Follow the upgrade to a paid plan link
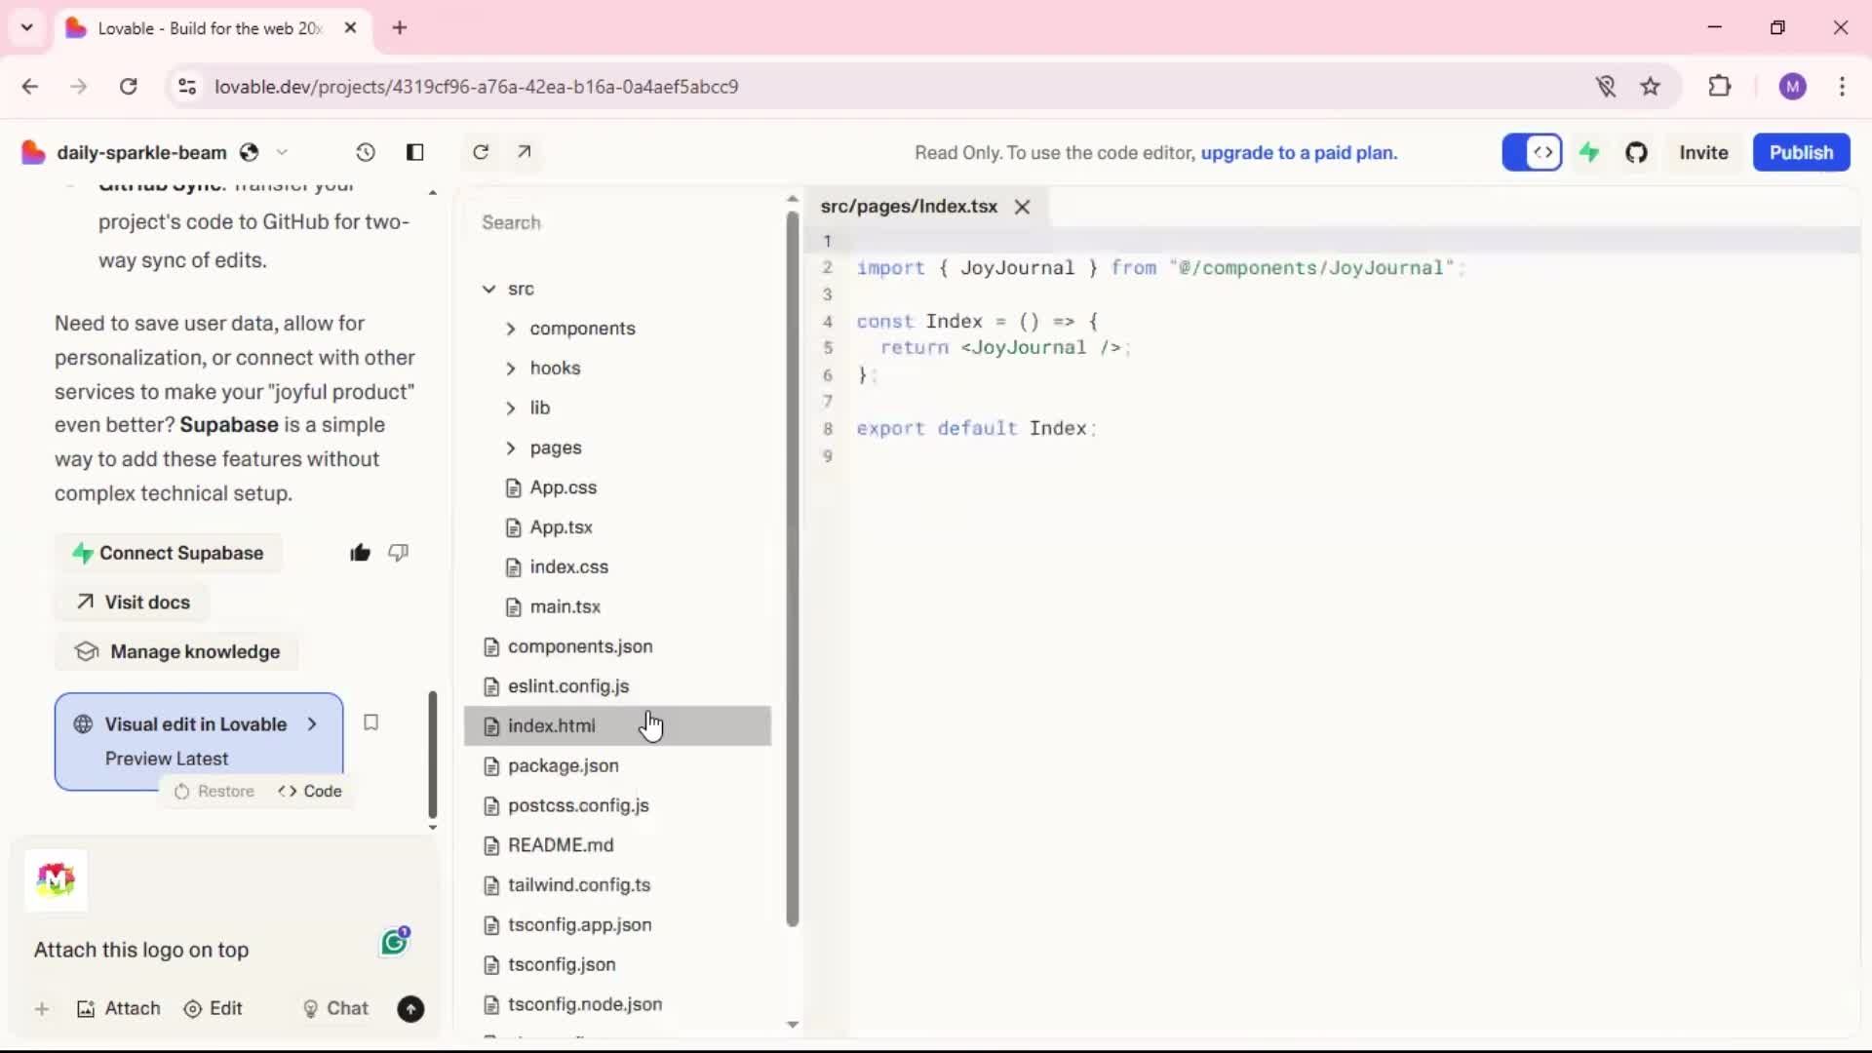The image size is (1872, 1053). click(x=1299, y=152)
